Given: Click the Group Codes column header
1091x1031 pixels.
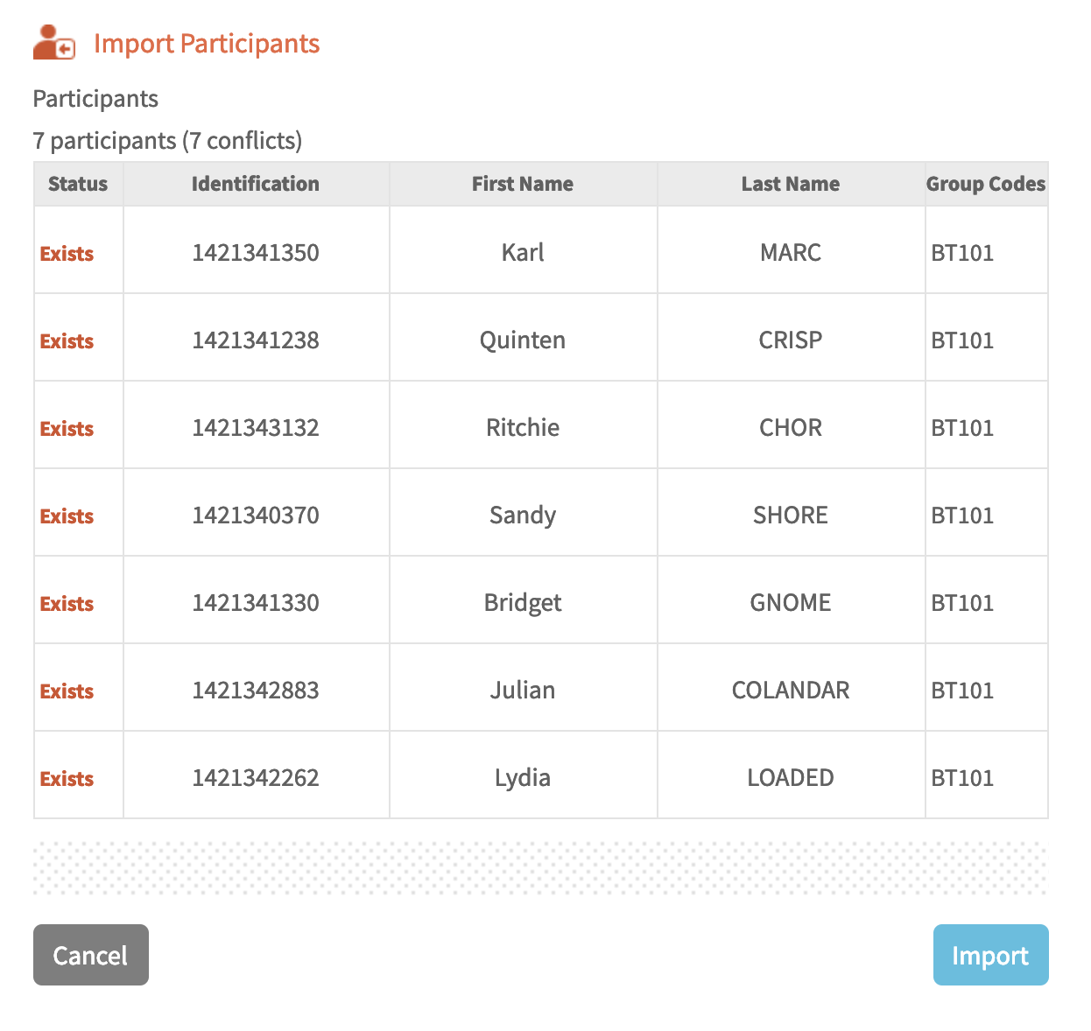Looking at the screenshot, I should point(986,184).
